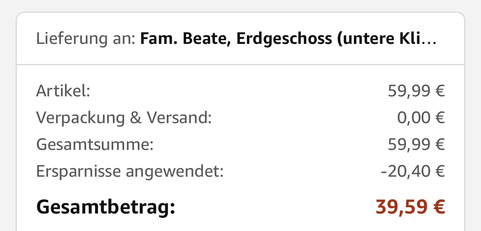Screen dimensions: 481x231
Task: Click the "Versand:" word in shipping row
Action: point(179,118)
